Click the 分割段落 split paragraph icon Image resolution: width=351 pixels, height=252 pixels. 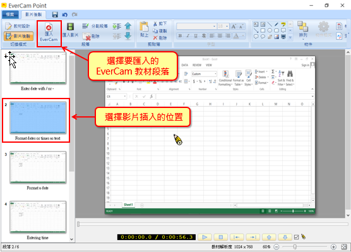click(x=95, y=26)
